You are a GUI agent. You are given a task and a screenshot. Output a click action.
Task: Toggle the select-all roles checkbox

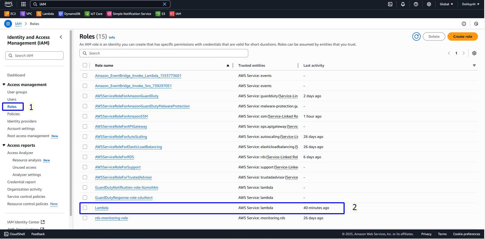point(85,65)
